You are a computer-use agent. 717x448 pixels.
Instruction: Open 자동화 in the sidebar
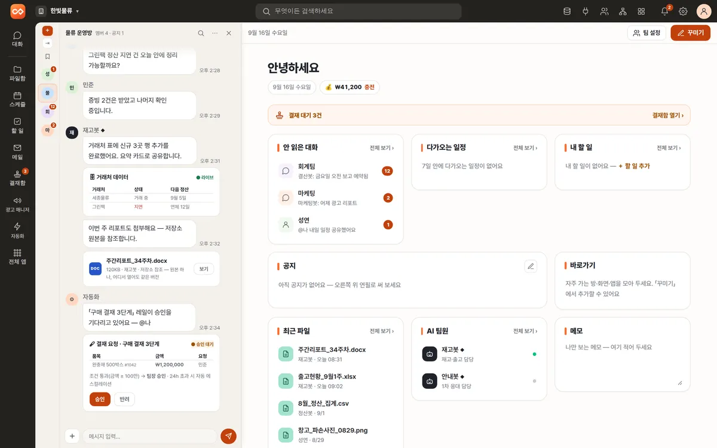tap(17, 231)
